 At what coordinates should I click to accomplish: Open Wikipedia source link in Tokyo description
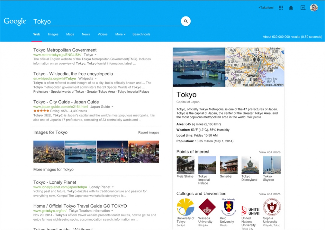254,117
